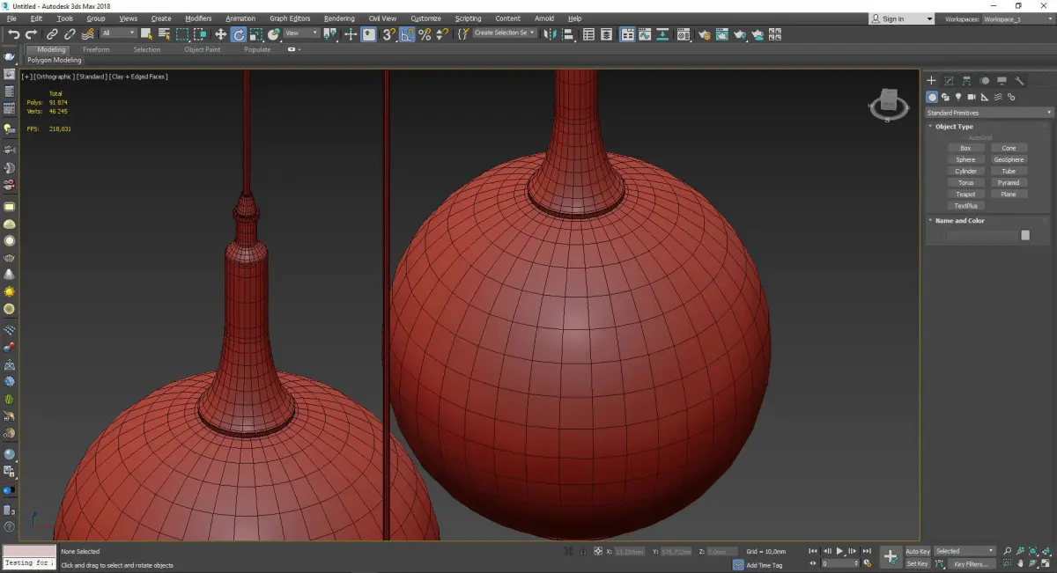Activate the Select and Rotate tool

pyautogui.click(x=238, y=34)
